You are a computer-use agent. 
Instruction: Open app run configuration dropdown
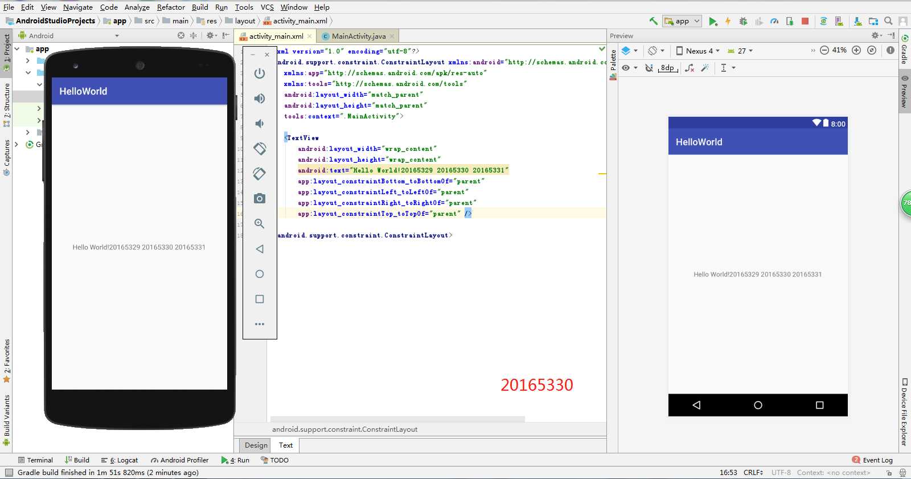coord(682,21)
